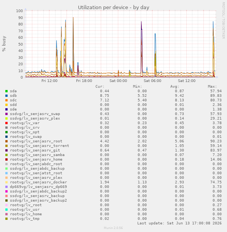Click the Fri 18:00 axis label

pyautogui.click(x=84, y=81)
